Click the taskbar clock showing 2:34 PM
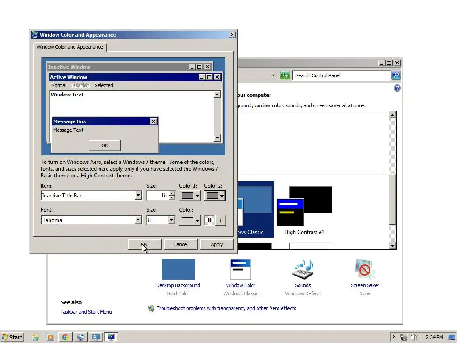 434,337
